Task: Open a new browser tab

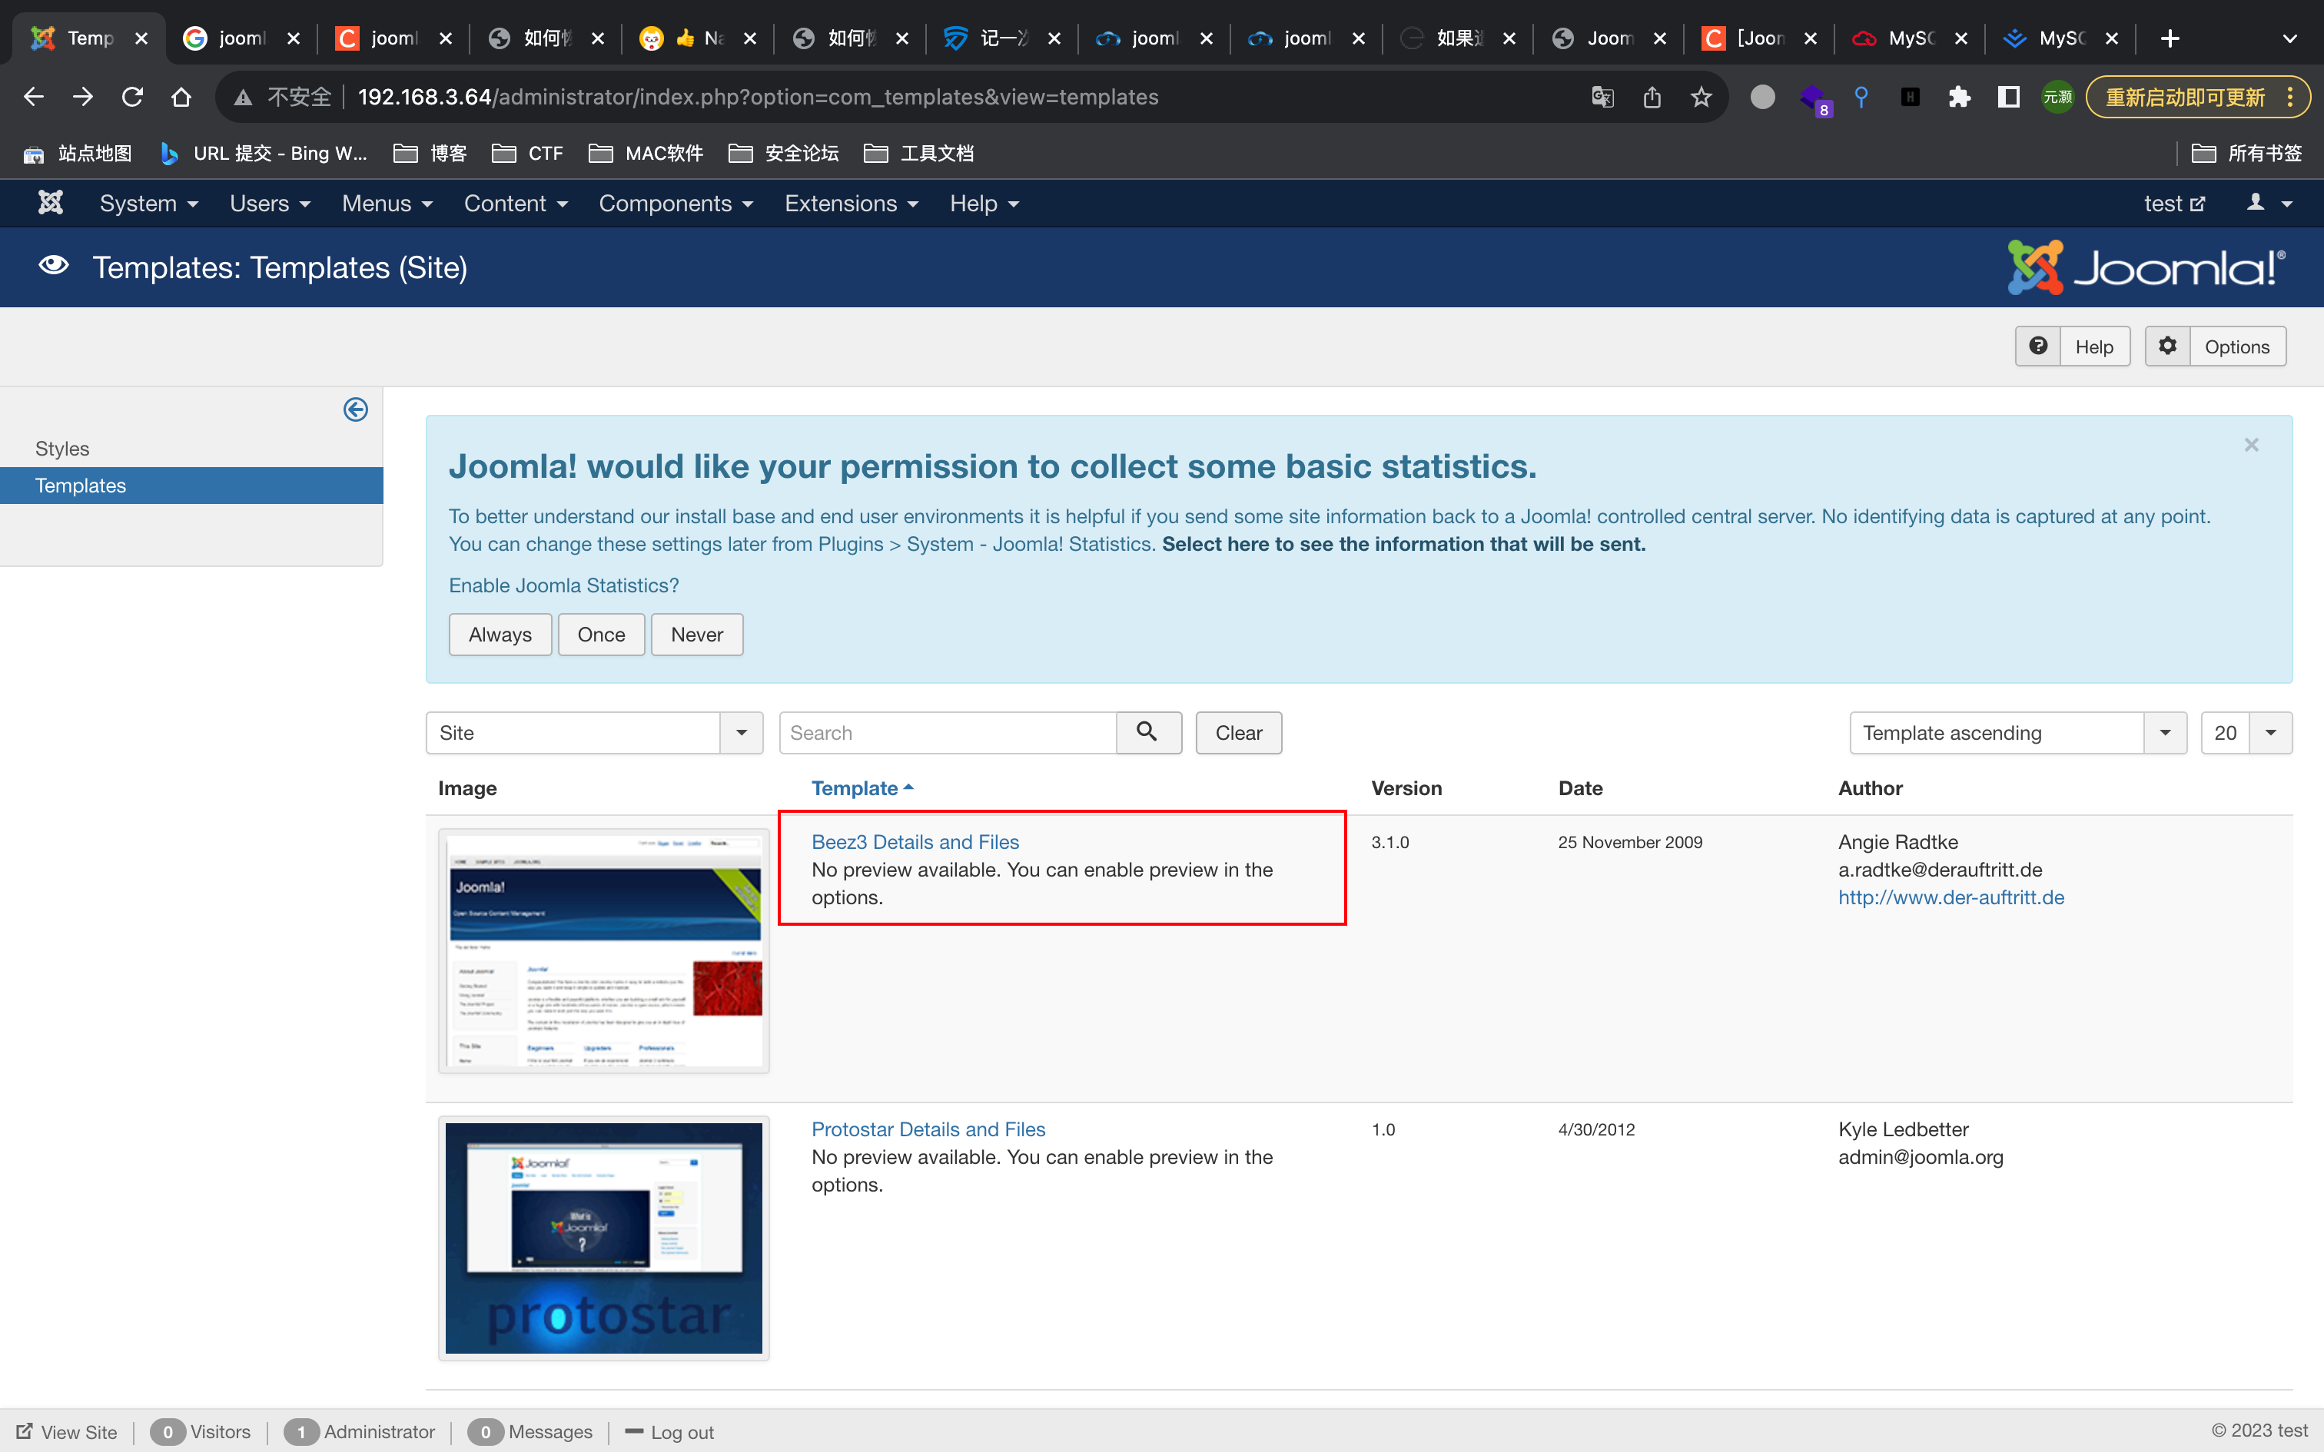Action: [x=2170, y=38]
